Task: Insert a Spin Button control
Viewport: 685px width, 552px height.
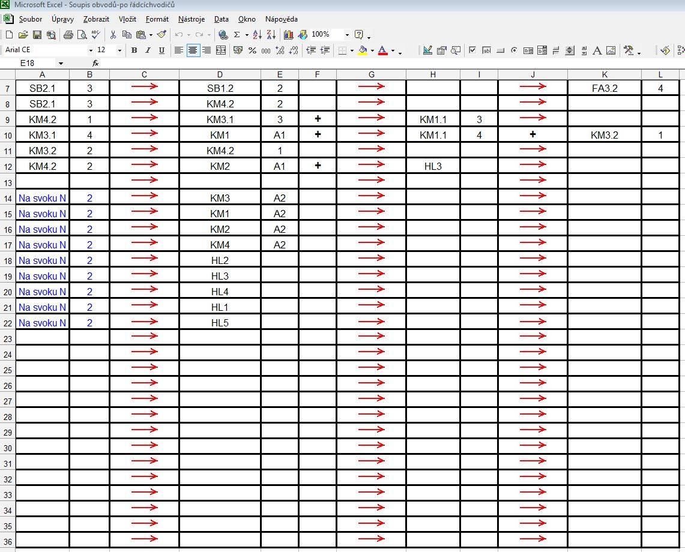Action: [570, 50]
